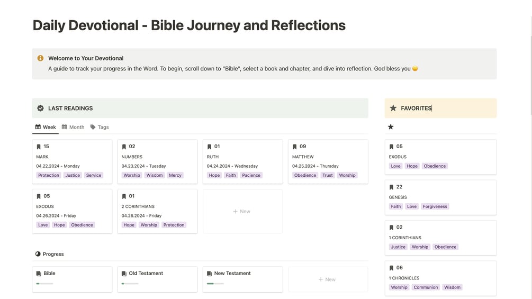Click the Mercy tag on NUMBERS card
The width and height of the screenshot is (532, 299).
[x=175, y=175]
